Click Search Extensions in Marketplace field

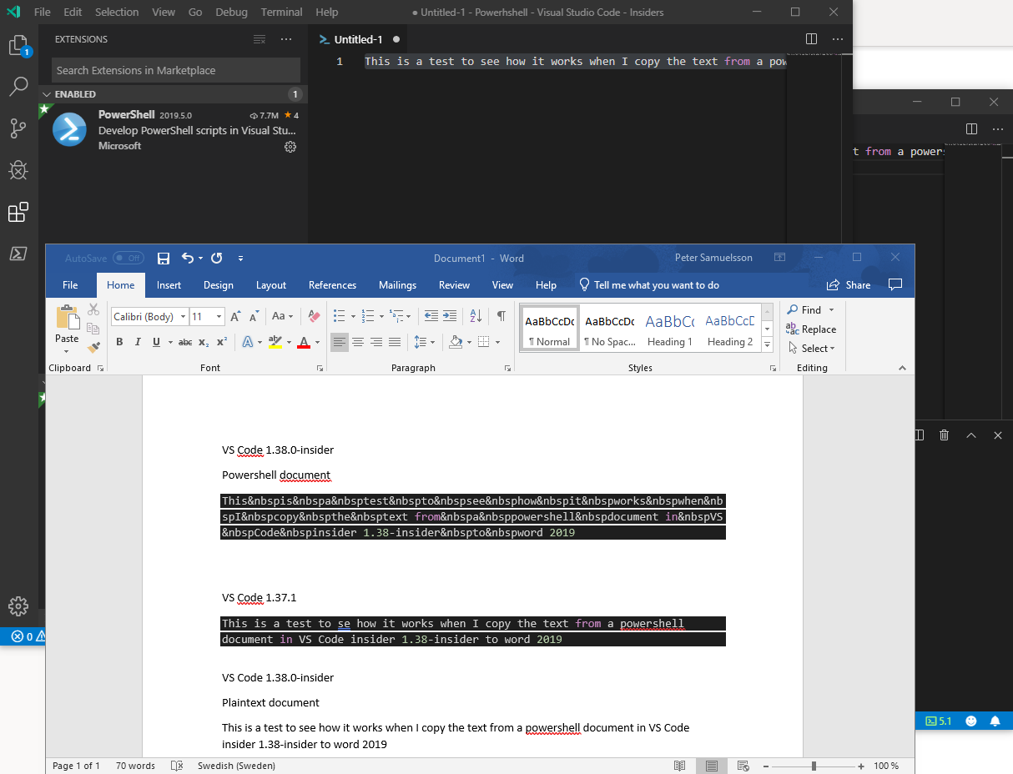point(176,70)
